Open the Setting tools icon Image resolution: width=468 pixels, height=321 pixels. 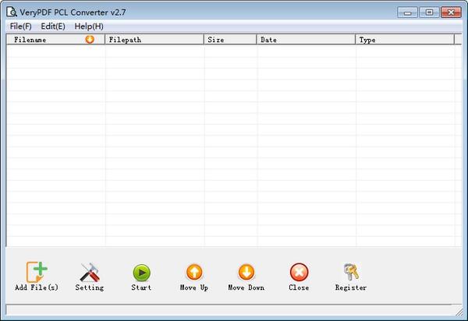[x=90, y=272]
